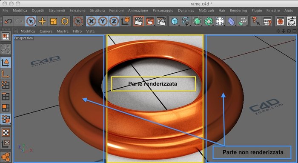Viewport: 298px width, 163px height.
Task: Open the spline objects icon
Action: click(186, 21)
